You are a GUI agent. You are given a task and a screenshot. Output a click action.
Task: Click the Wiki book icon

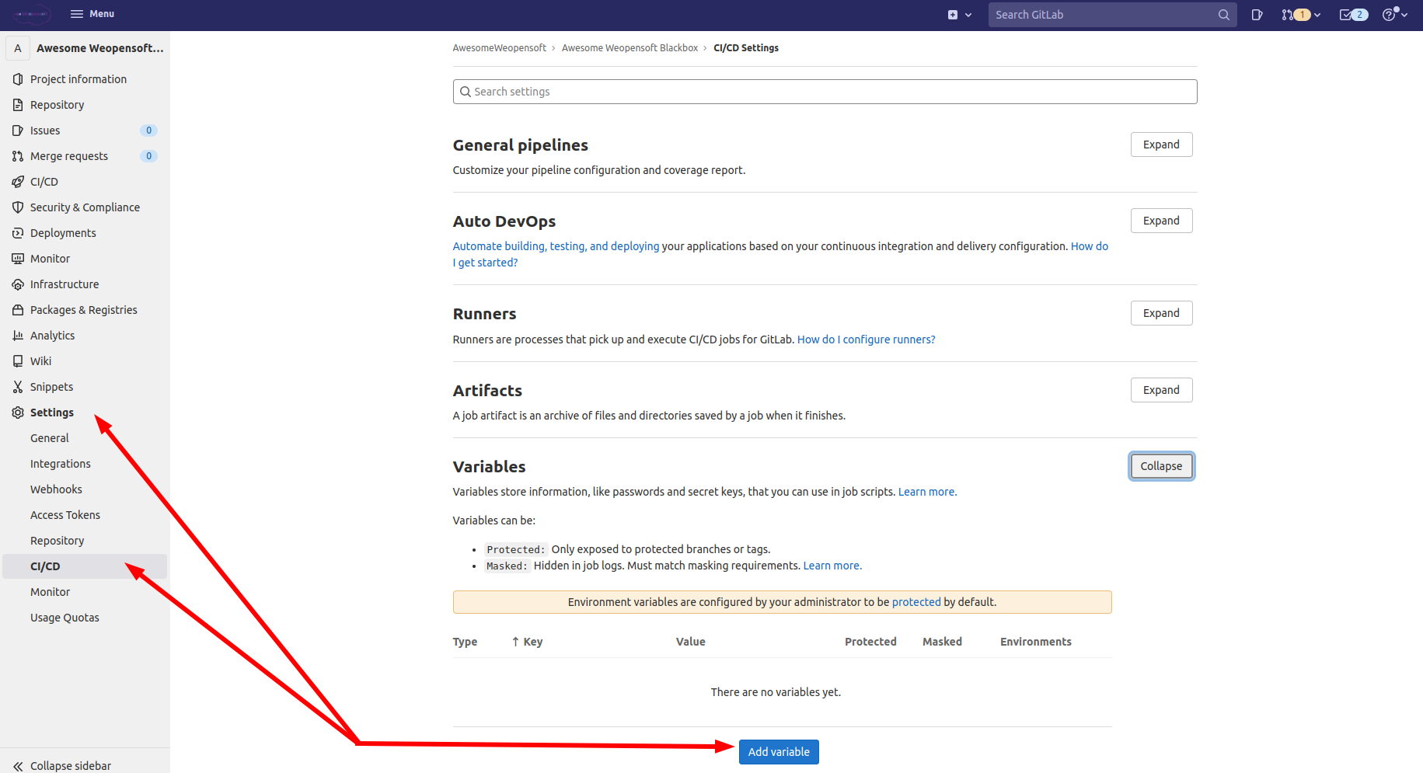tap(18, 361)
